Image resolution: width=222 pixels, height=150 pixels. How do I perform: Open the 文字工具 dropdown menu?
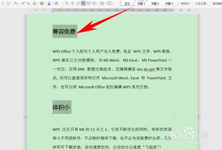202,3
